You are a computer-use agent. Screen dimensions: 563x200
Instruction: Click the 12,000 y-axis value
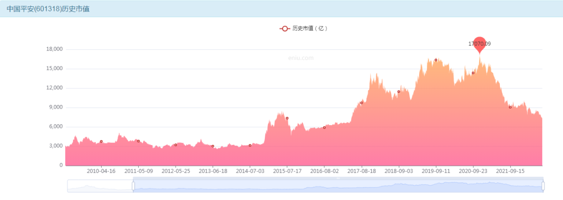55,88
